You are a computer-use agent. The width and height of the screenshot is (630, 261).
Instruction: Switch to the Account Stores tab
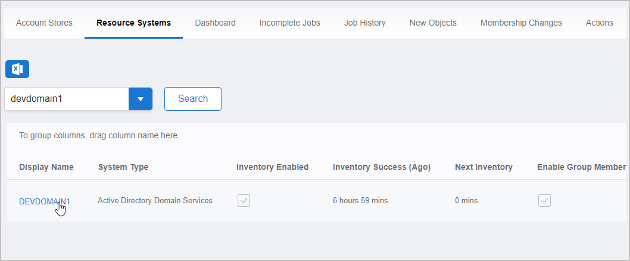pos(44,23)
